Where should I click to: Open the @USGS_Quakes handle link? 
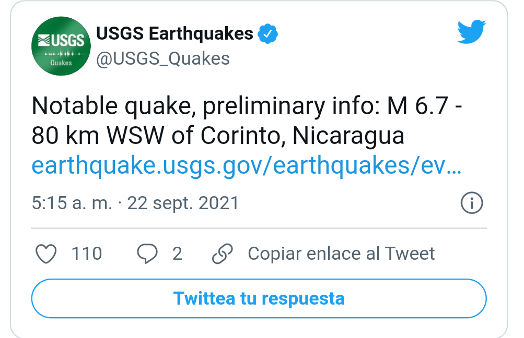pos(163,59)
